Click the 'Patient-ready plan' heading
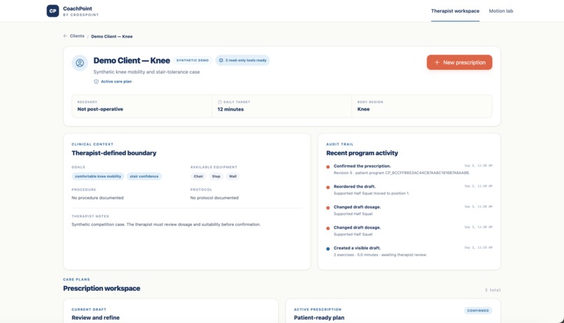 point(319,317)
